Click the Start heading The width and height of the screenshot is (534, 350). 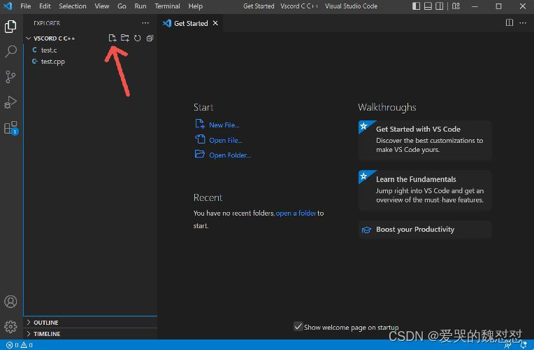click(203, 108)
